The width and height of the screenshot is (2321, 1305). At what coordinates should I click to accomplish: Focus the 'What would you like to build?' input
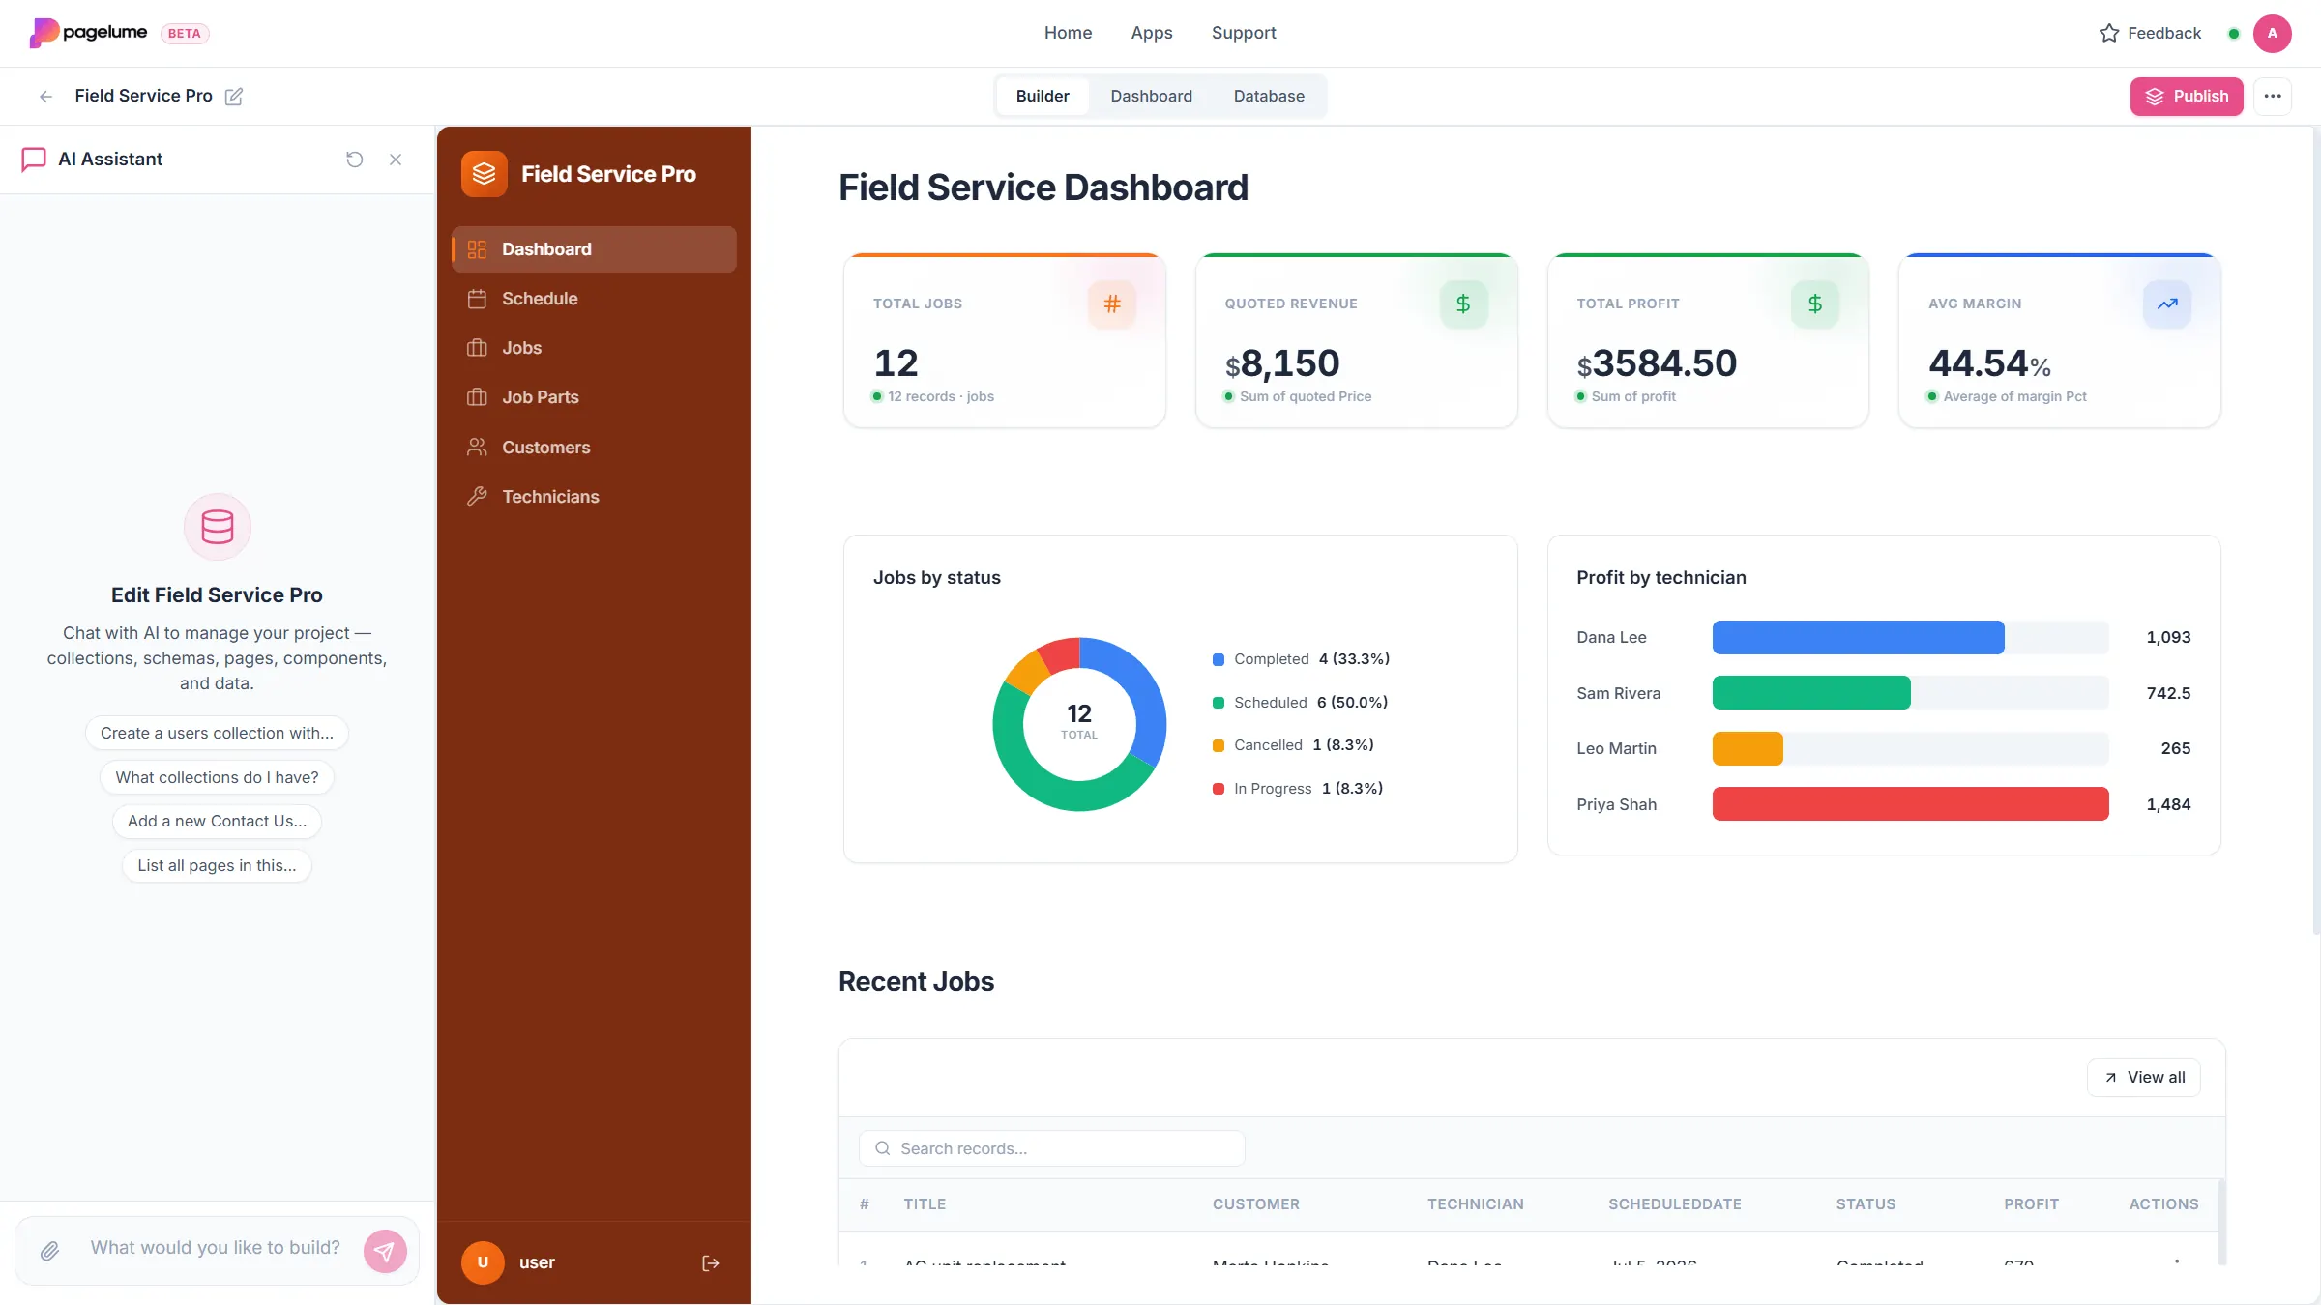[216, 1248]
